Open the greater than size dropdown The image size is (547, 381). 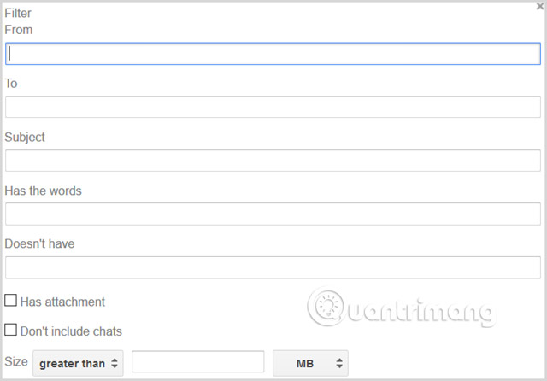tap(78, 363)
